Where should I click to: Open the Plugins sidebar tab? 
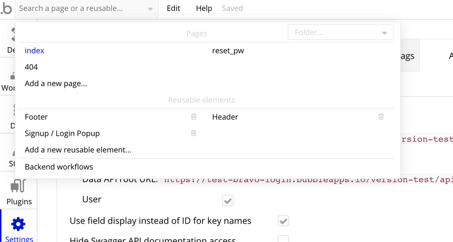pyautogui.click(x=19, y=192)
